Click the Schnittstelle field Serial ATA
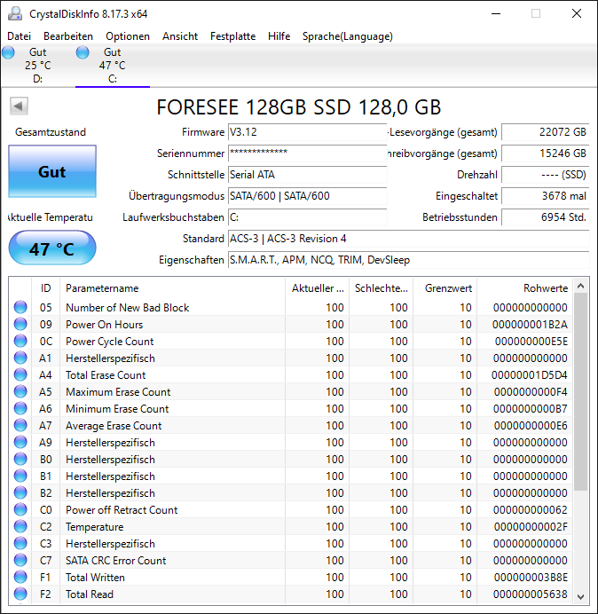 pyautogui.click(x=307, y=175)
